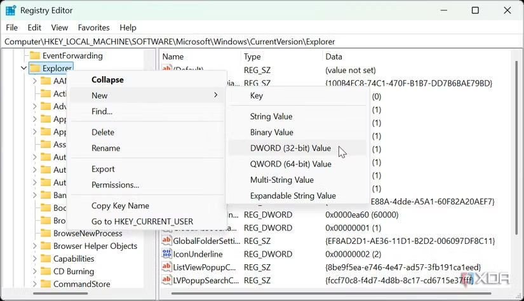Click the Explorer folder icon in tree
The width and height of the screenshot is (524, 301).
(35, 68)
